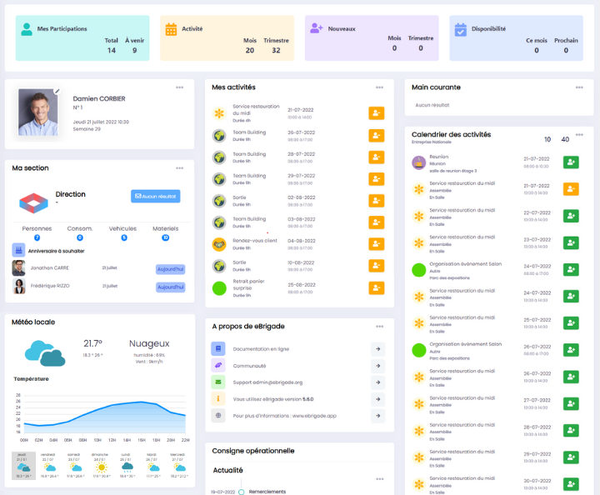Click the edit pencil on profile photo

(x=57, y=91)
